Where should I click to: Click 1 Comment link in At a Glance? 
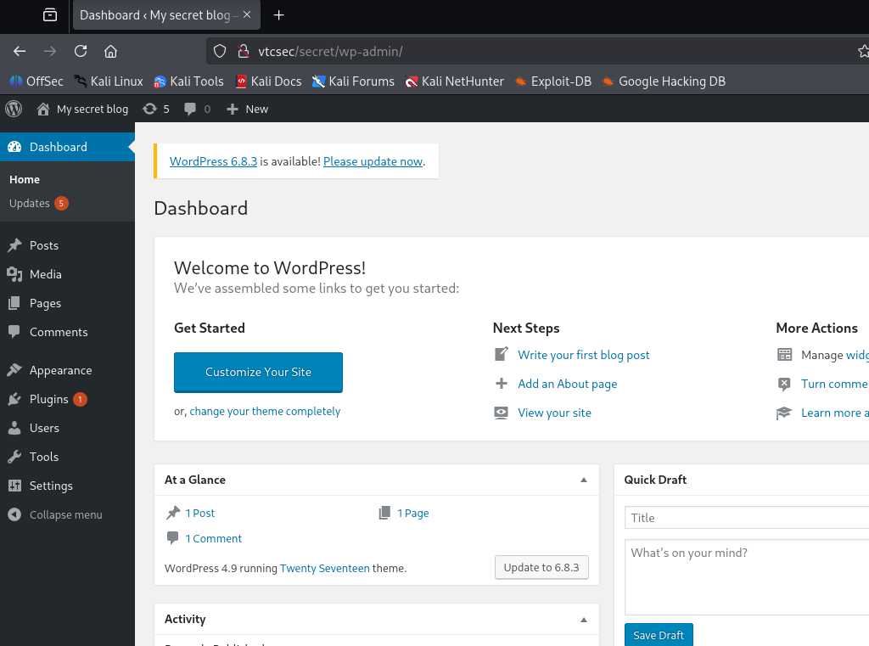[x=213, y=538]
